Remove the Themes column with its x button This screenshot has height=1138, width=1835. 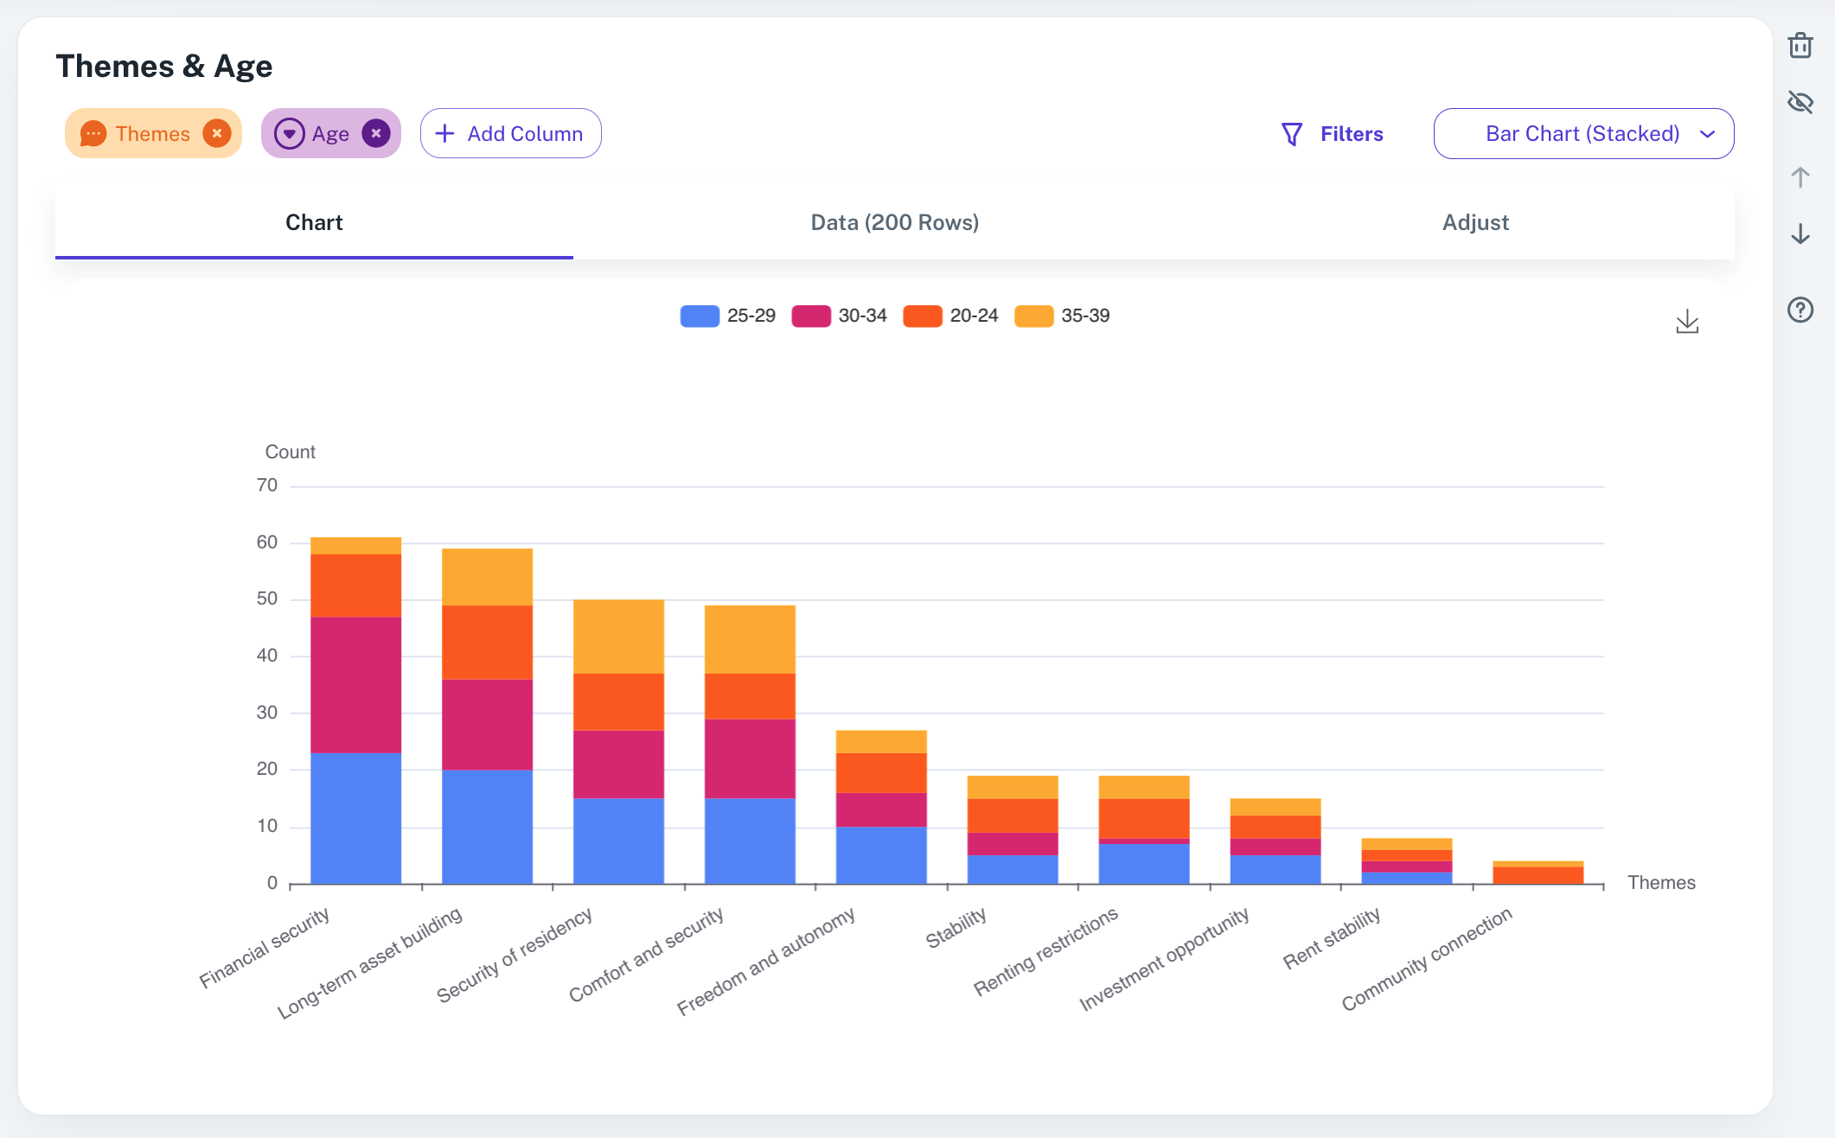(218, 133)
